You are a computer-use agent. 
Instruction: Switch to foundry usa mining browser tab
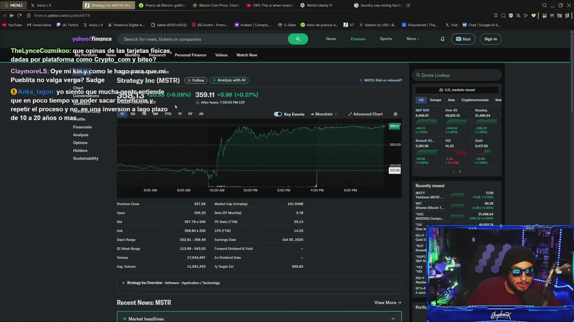(377, 5)
